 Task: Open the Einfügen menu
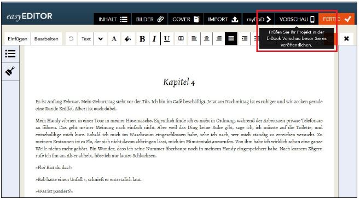pyautogui.click(x=18, y=39)
